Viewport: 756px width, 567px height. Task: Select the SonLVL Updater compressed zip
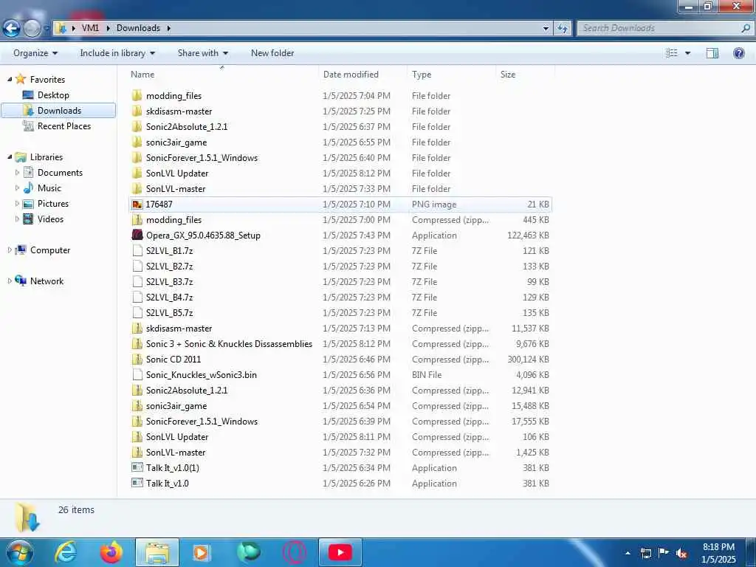coord(177,437)
